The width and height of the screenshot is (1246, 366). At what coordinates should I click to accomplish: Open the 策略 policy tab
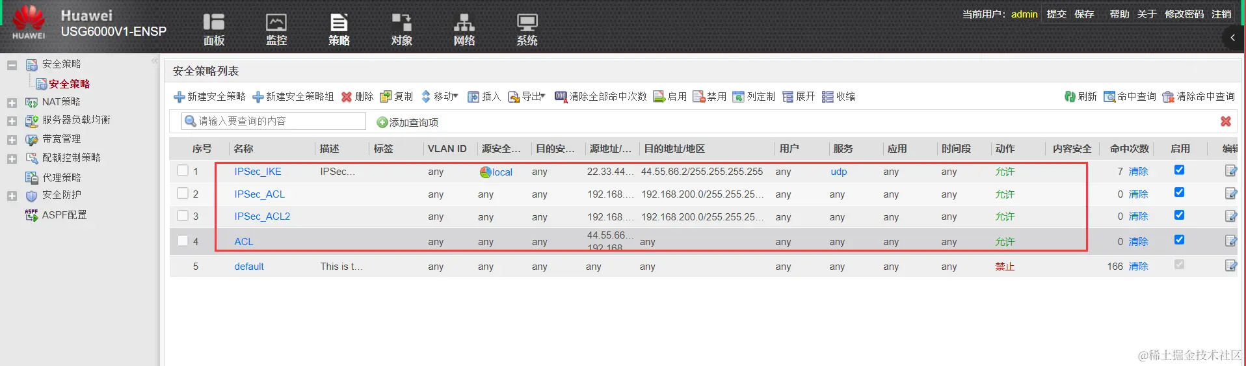[x=339, y=29]
